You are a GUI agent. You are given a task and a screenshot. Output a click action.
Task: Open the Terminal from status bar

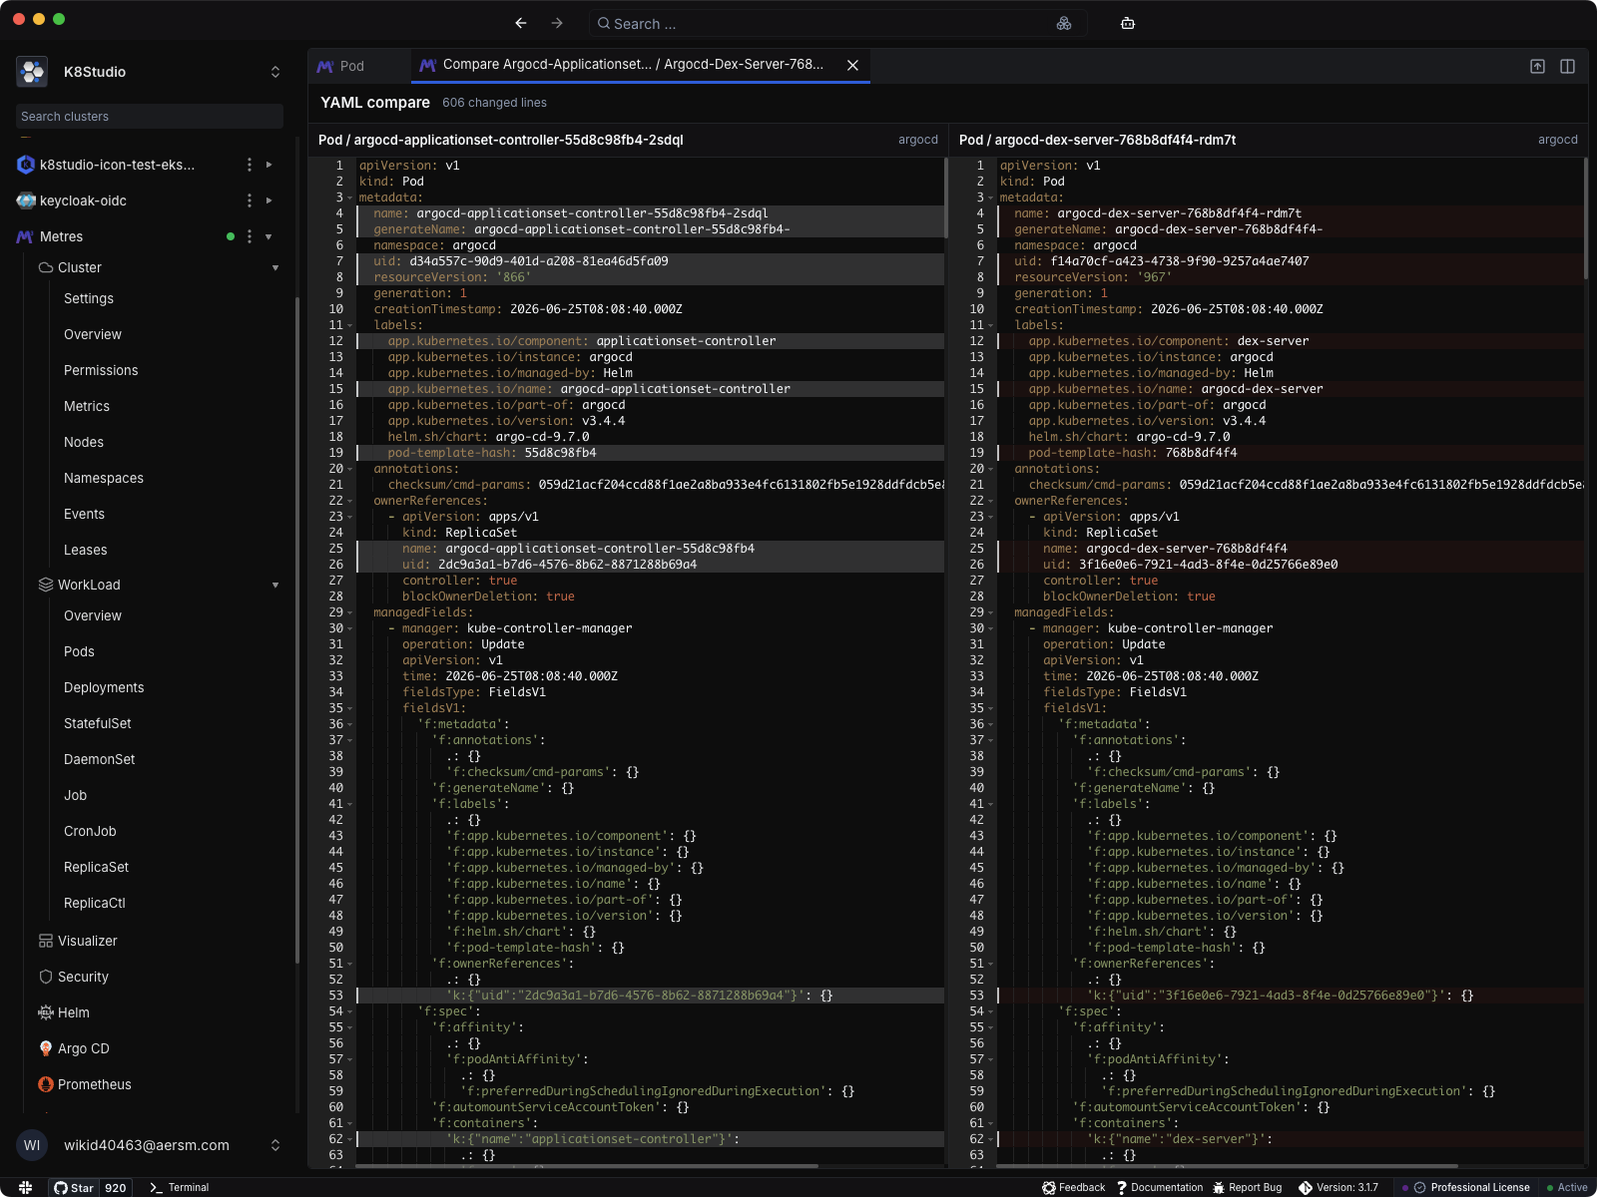[x=179, y=1187]
